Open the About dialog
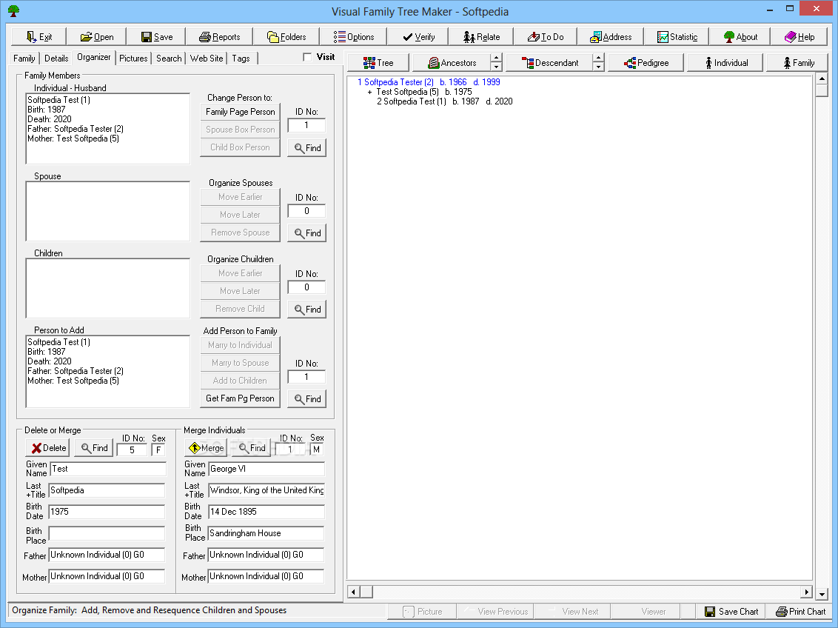Viewport: 838px width, 628px height. [740, 37]
